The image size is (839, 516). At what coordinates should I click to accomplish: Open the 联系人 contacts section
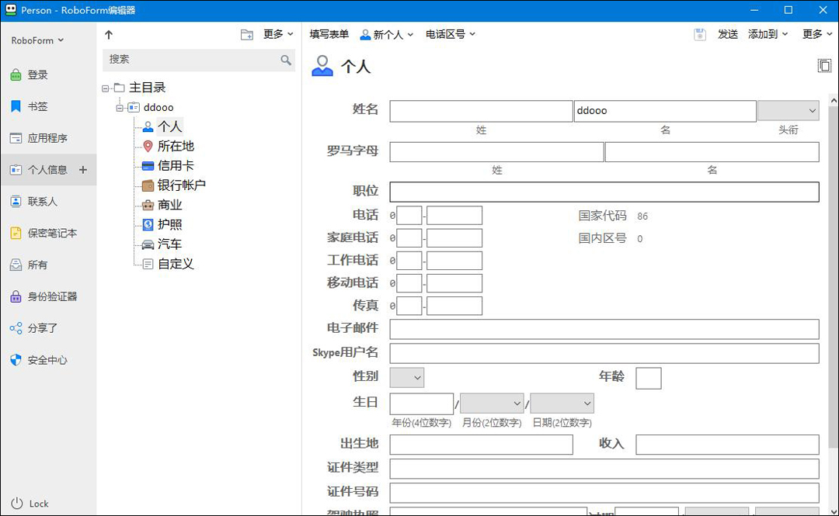33,201
